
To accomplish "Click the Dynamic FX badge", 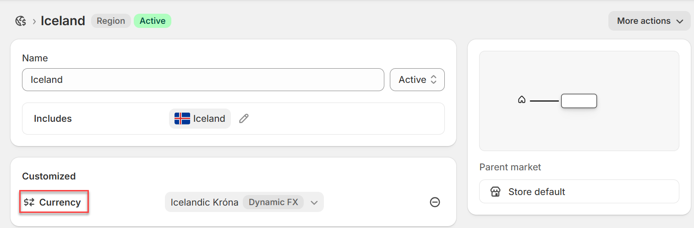I will click(x=273, y=202).
